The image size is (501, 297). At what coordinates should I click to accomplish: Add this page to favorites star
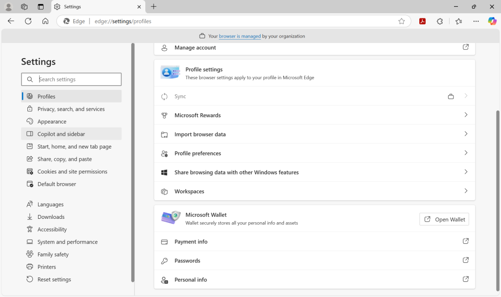pyautogui.click(x=401, y=21)
